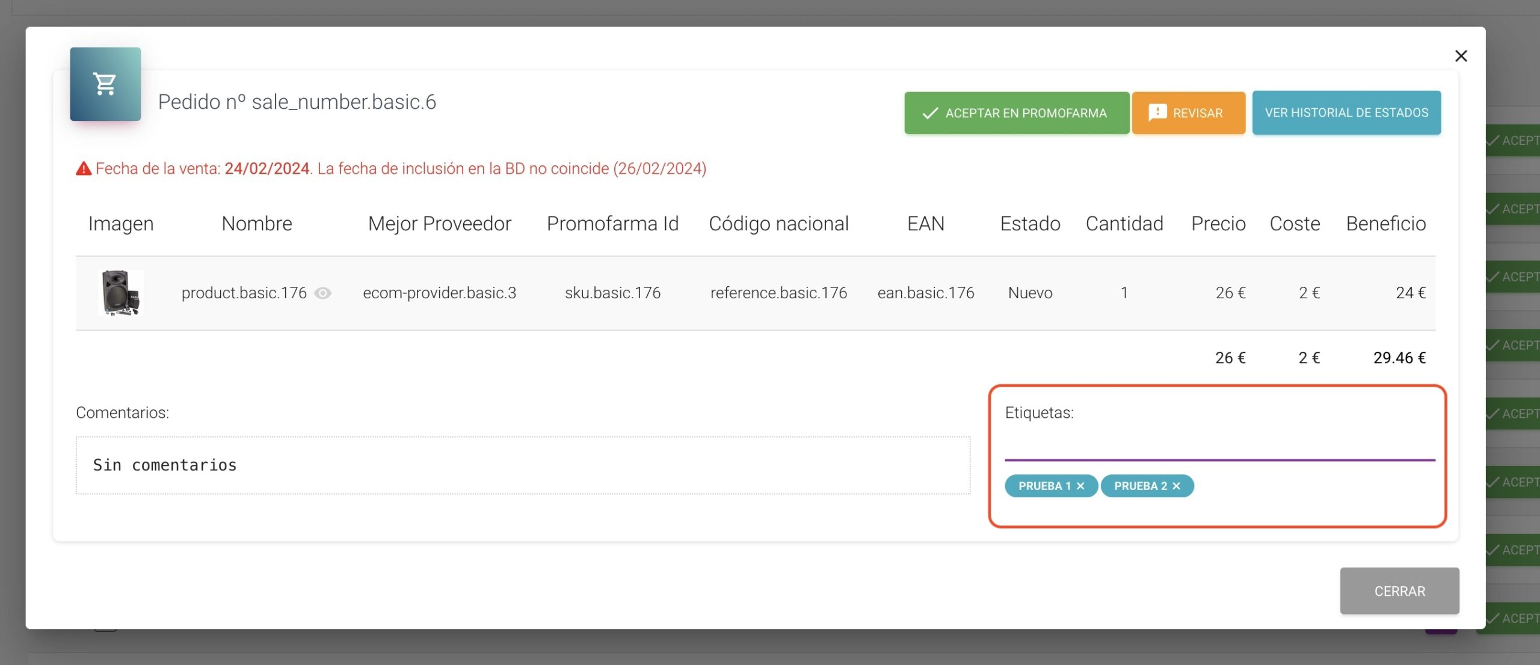
Task: Open Ver historial de estados
Action: [x=1346, y=113]
